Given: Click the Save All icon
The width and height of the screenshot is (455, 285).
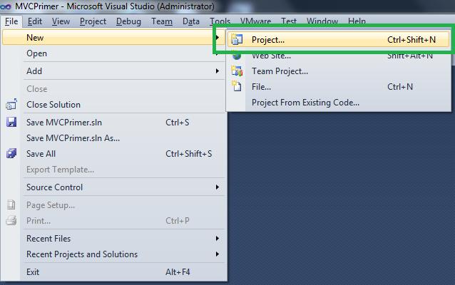Looking at the screenshot, I should (11, 154).
